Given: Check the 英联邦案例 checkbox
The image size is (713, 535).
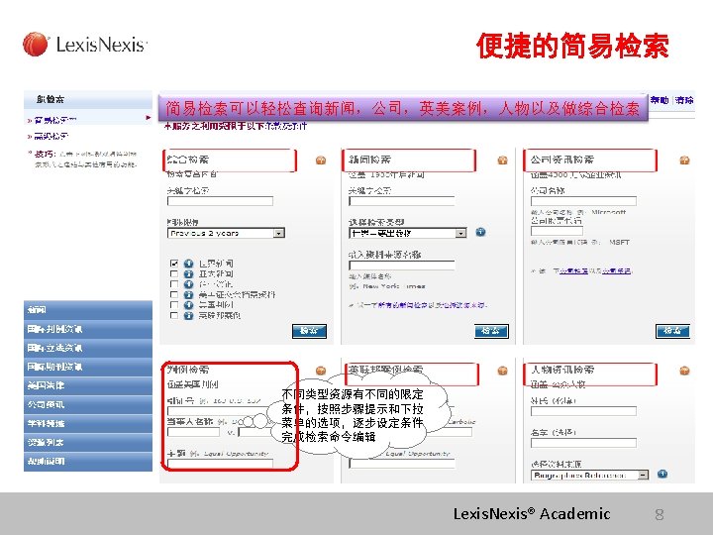Looking at the screenshot, I should (x=173, y=316).
